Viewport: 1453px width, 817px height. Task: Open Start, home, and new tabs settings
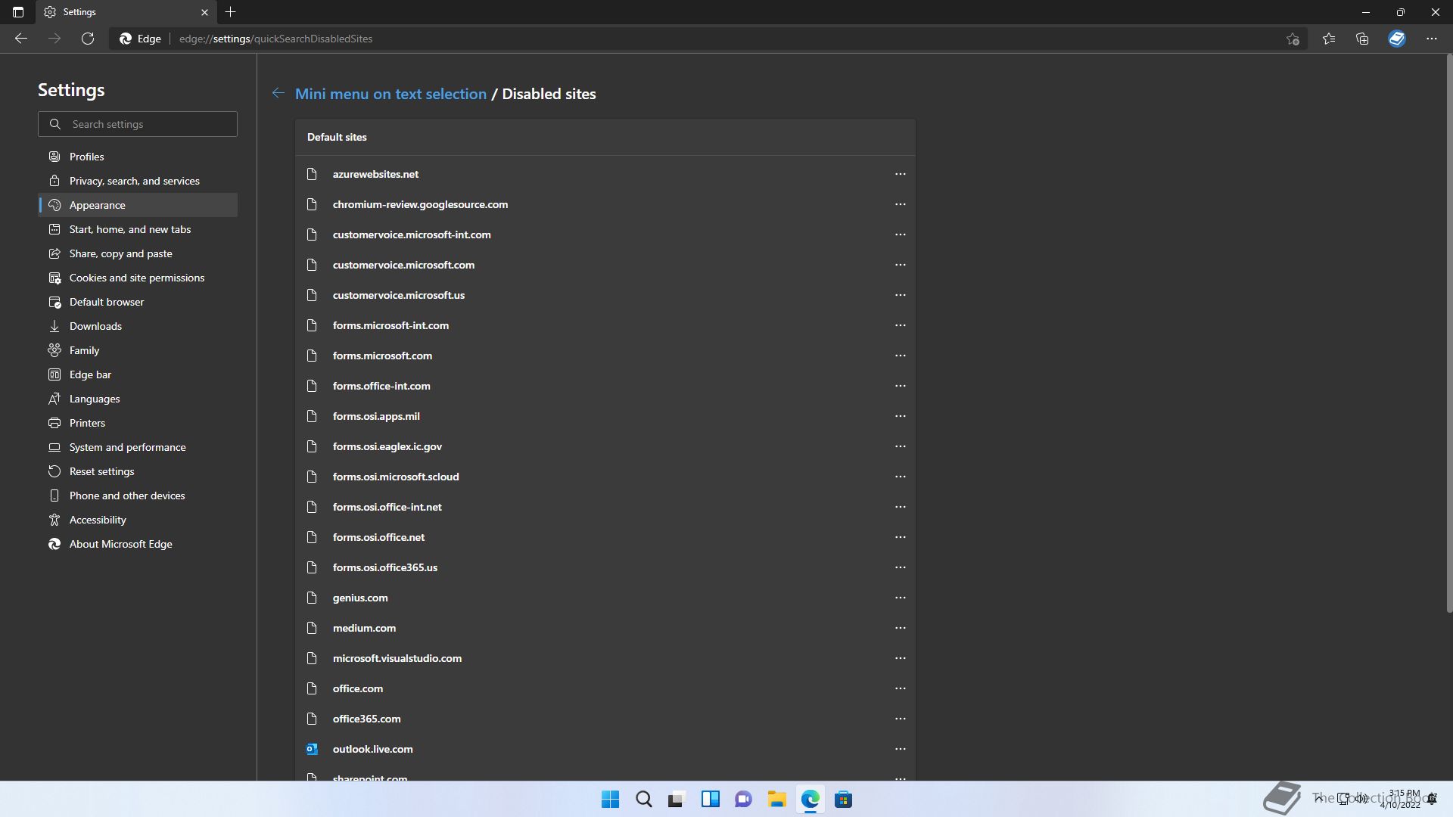tap(138, 229)
